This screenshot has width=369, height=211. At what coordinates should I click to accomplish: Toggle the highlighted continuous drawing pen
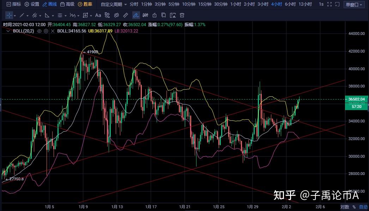[136, 15]
